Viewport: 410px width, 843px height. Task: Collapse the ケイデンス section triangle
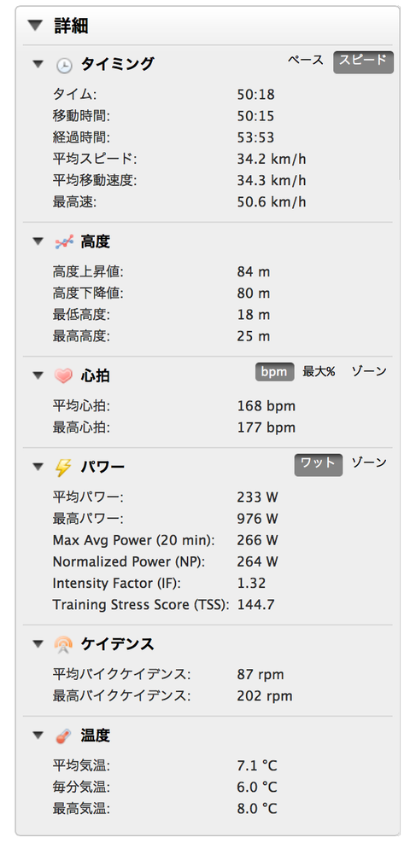37,643
